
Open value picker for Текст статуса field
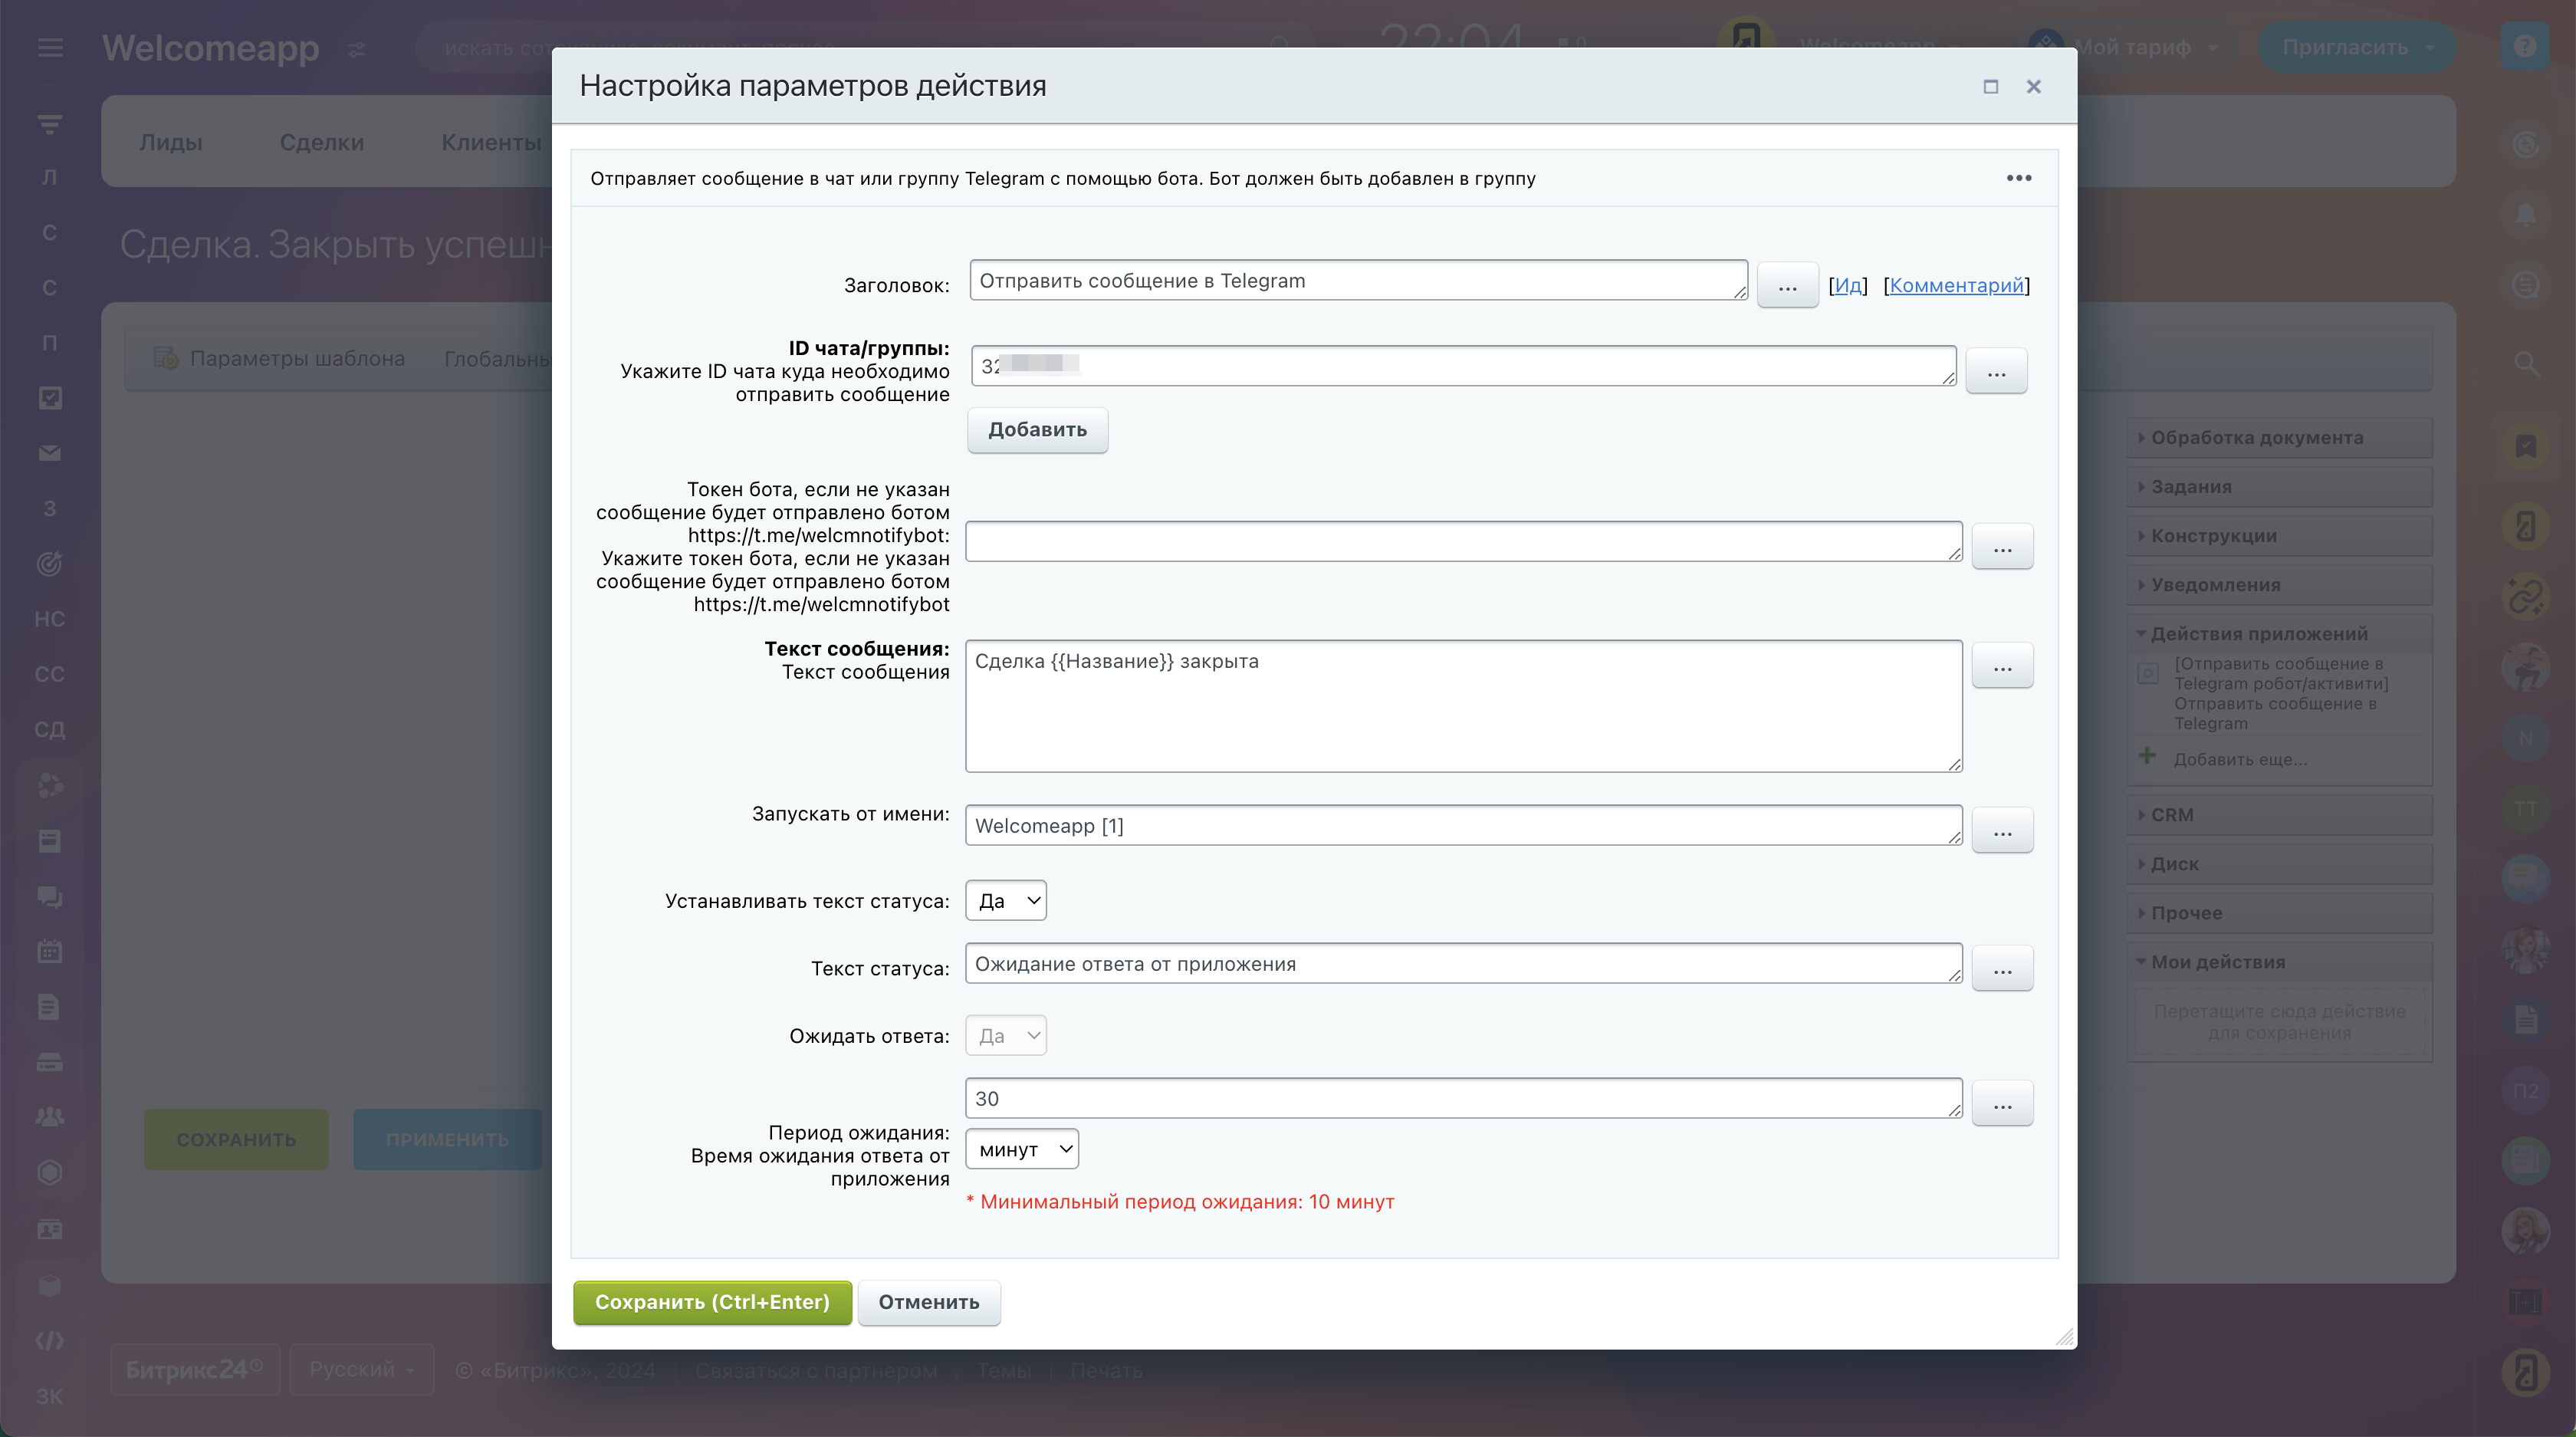tap(2002, 969)
